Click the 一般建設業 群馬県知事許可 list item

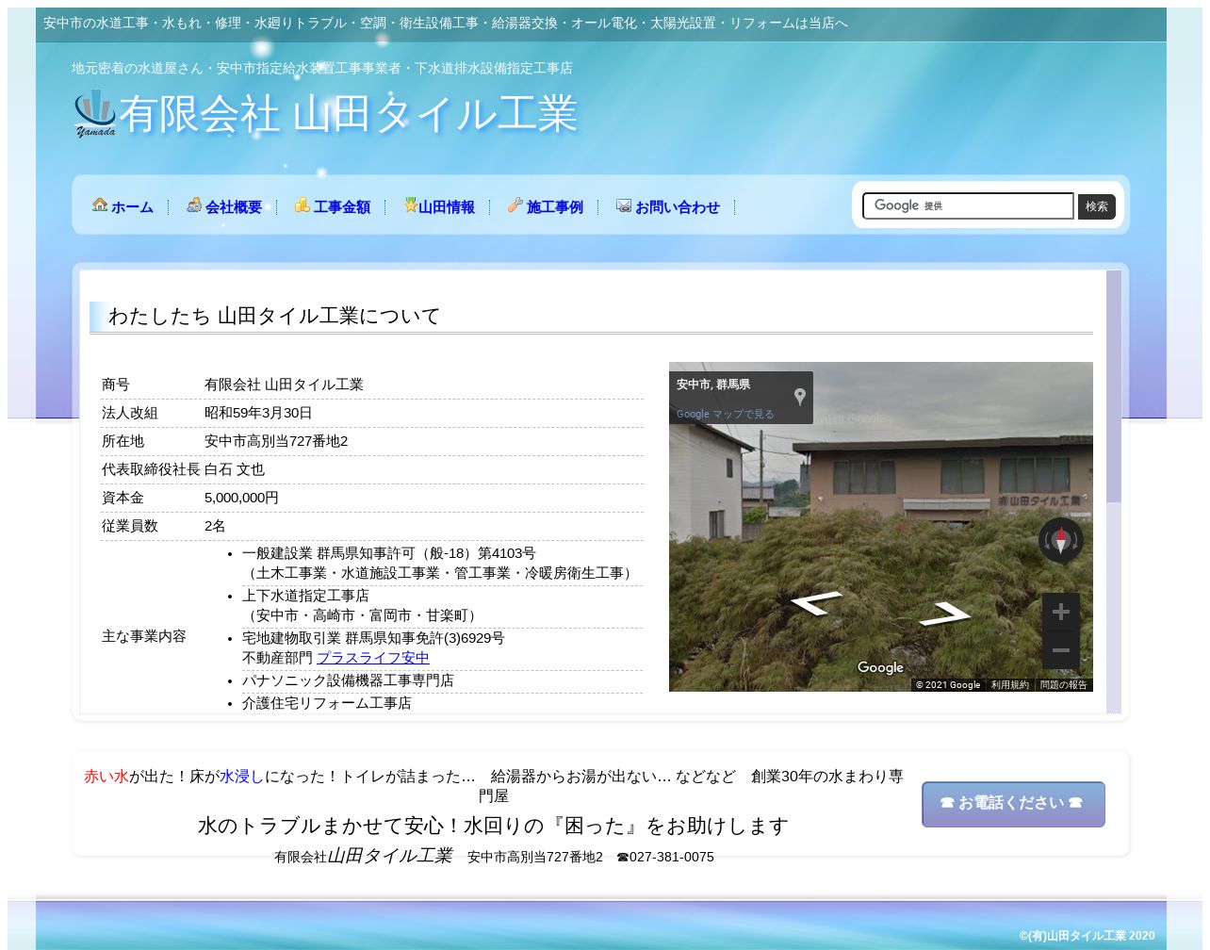389,553
